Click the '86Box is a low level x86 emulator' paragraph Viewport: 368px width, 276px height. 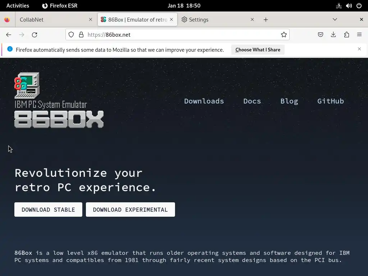(x=182, y=257)
